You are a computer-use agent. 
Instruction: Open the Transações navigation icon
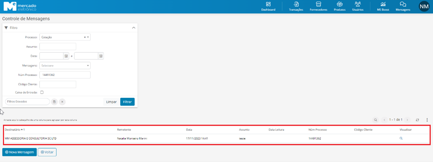(296, 4)
